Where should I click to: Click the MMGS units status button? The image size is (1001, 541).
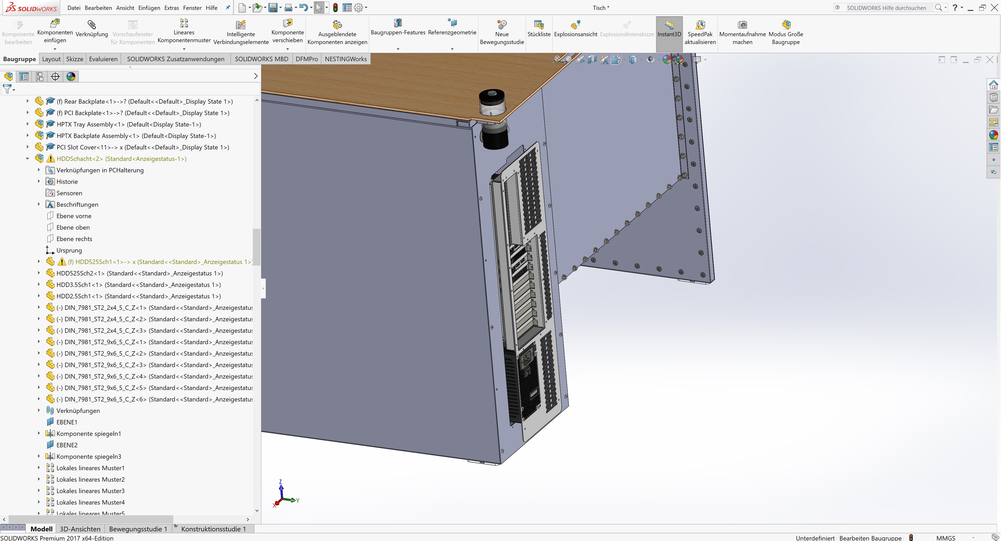pos(946,538)
